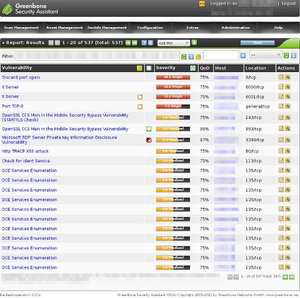Click the QoD column header
Image resolution: width=300 pixels, height=298 pixels.
pyautogui.click(x=205, y=68)
